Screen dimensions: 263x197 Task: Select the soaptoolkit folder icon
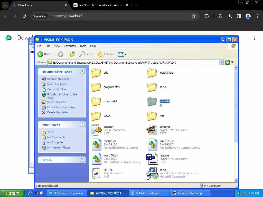[96, 102]
